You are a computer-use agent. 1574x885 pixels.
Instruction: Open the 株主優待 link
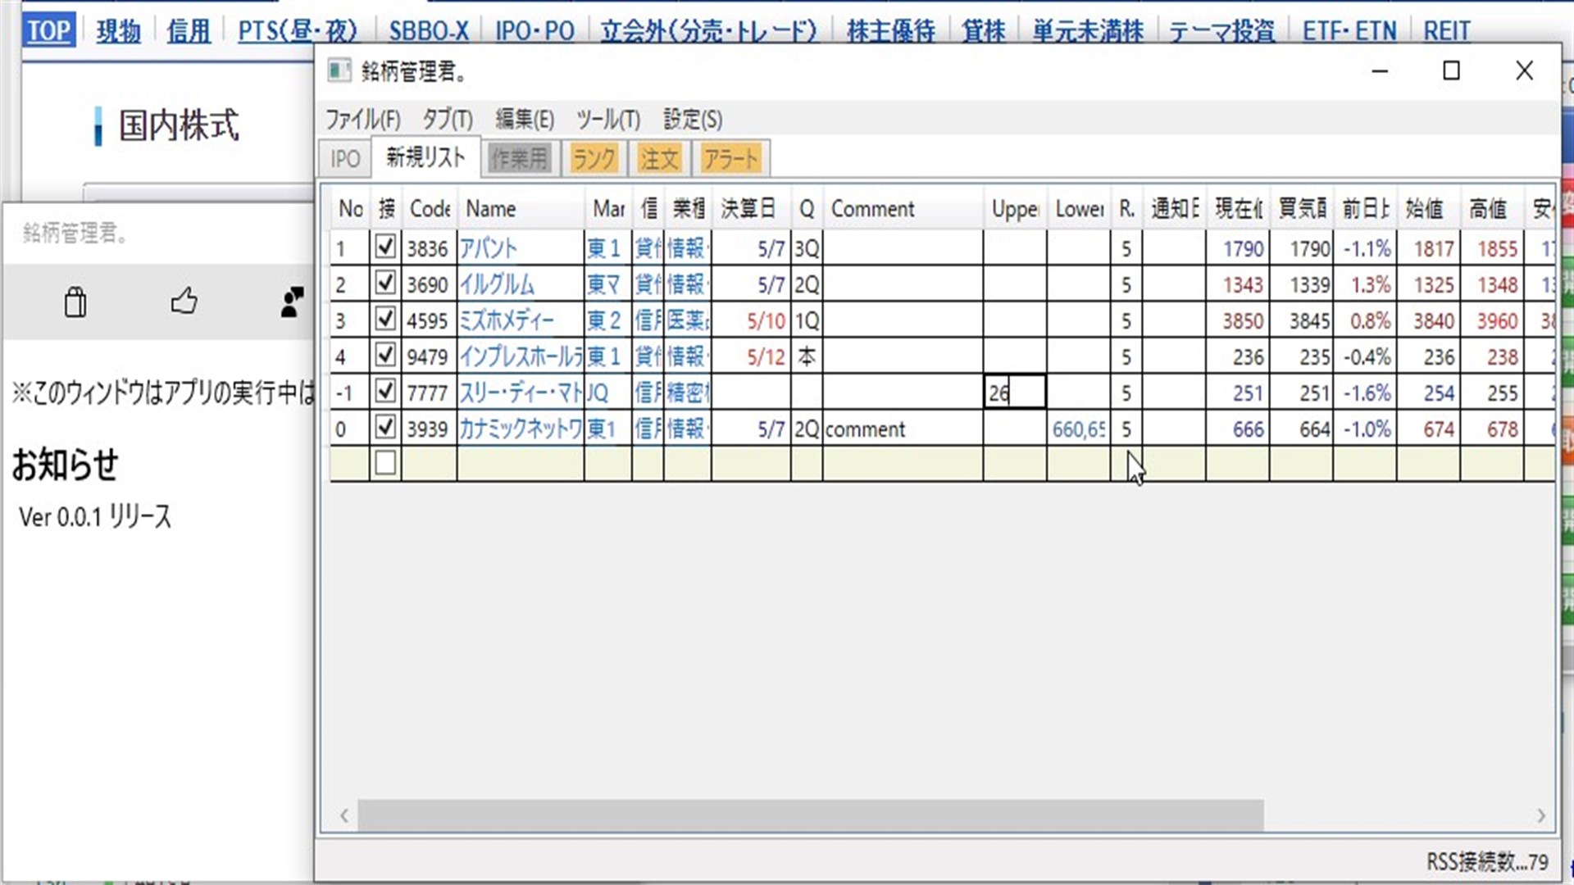pyautogui.click(x=890, y=31)
